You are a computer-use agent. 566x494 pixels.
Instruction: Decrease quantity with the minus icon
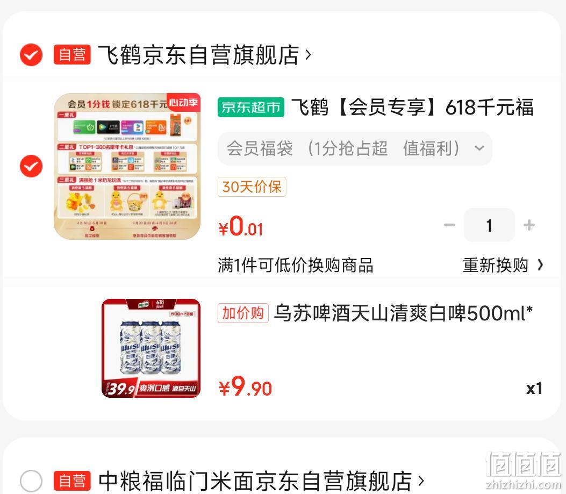click(x=449, y=225)
